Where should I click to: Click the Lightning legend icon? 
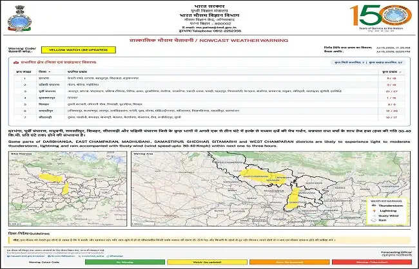(x=374, y=211)
